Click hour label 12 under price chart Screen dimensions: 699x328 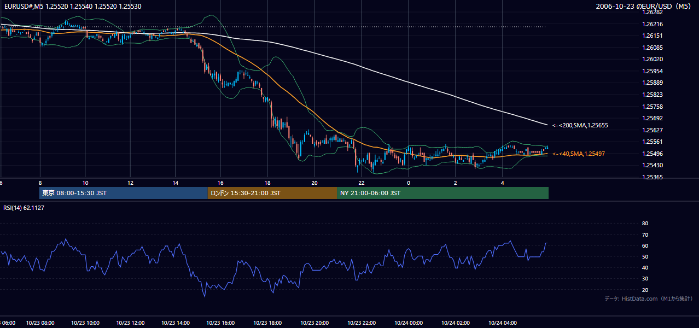coord(130,183)
